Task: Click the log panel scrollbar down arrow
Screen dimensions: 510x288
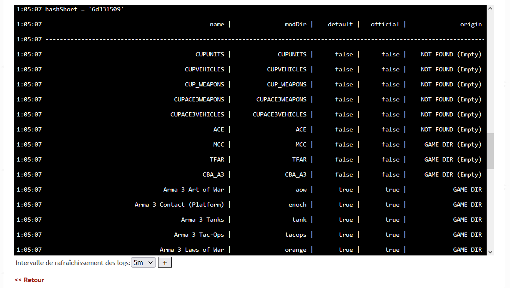Action: coord(490,252)
